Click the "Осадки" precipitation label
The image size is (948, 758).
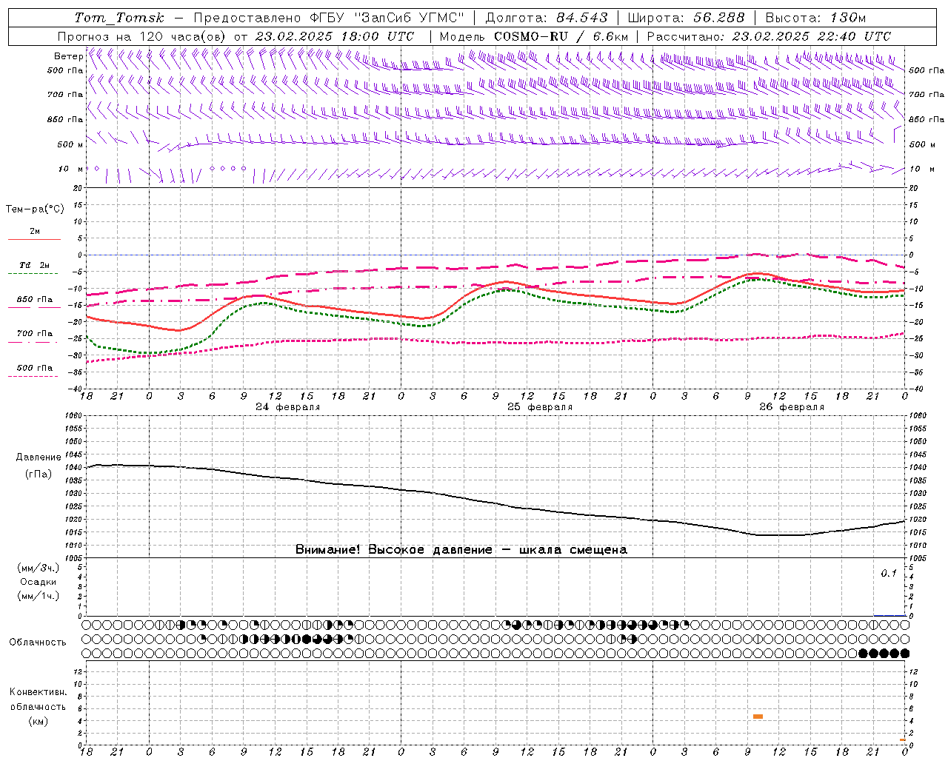point(39,582)
